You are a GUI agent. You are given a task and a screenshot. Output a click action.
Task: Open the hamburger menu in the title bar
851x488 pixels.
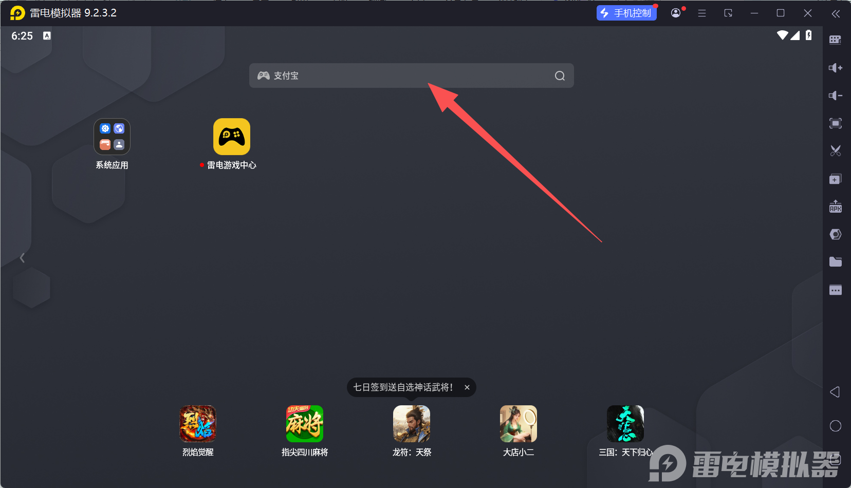(x=702, y=13)
